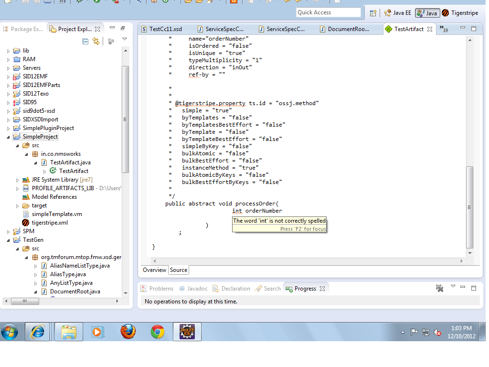Expand the AliasType.java node
The image size is (489, 367).
35,275
